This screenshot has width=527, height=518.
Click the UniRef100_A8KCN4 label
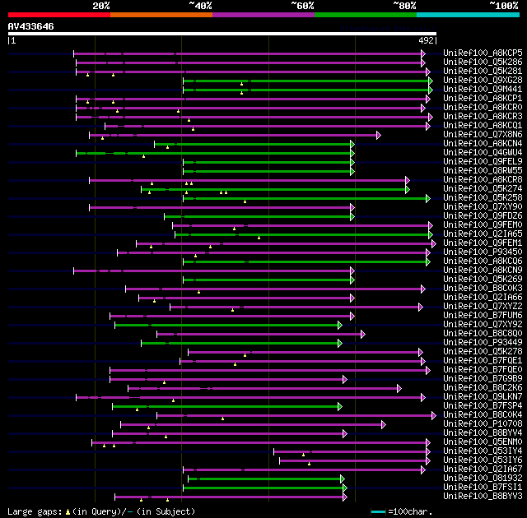tap(483, 144)
